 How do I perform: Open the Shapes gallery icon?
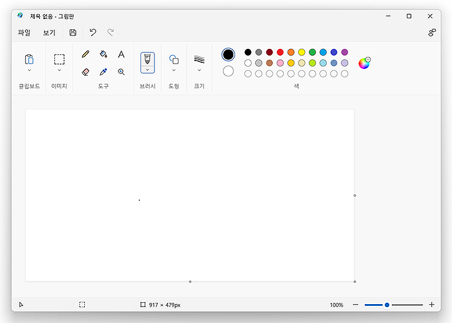174,59
